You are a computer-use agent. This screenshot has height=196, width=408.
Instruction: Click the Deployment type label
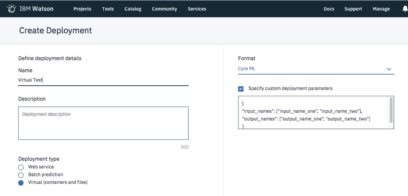(x=39, y=159)
